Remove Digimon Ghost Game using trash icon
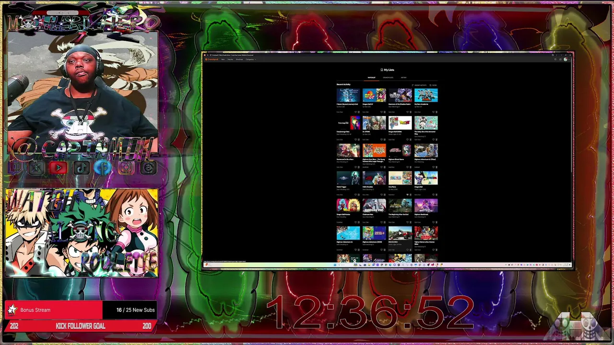614x345 pixels. [411, 167]
